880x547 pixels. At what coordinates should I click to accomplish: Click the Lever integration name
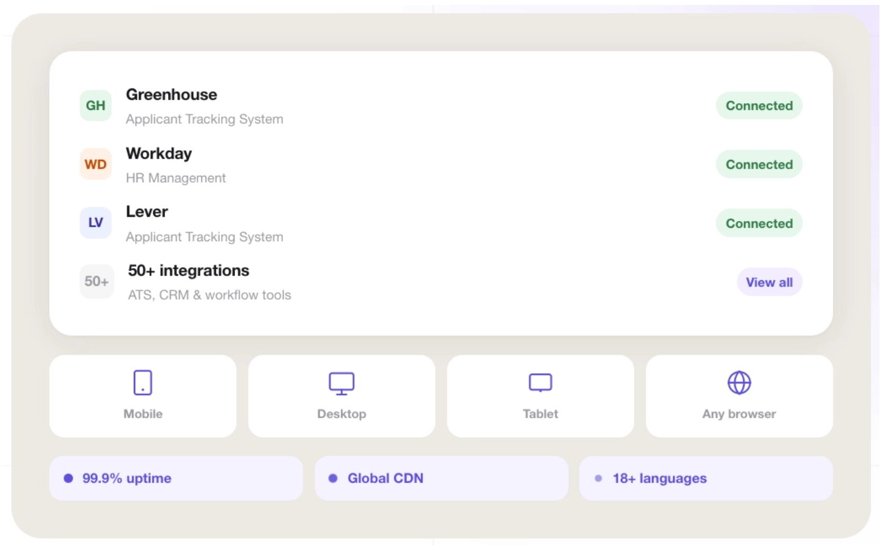(x=147, y=212)
